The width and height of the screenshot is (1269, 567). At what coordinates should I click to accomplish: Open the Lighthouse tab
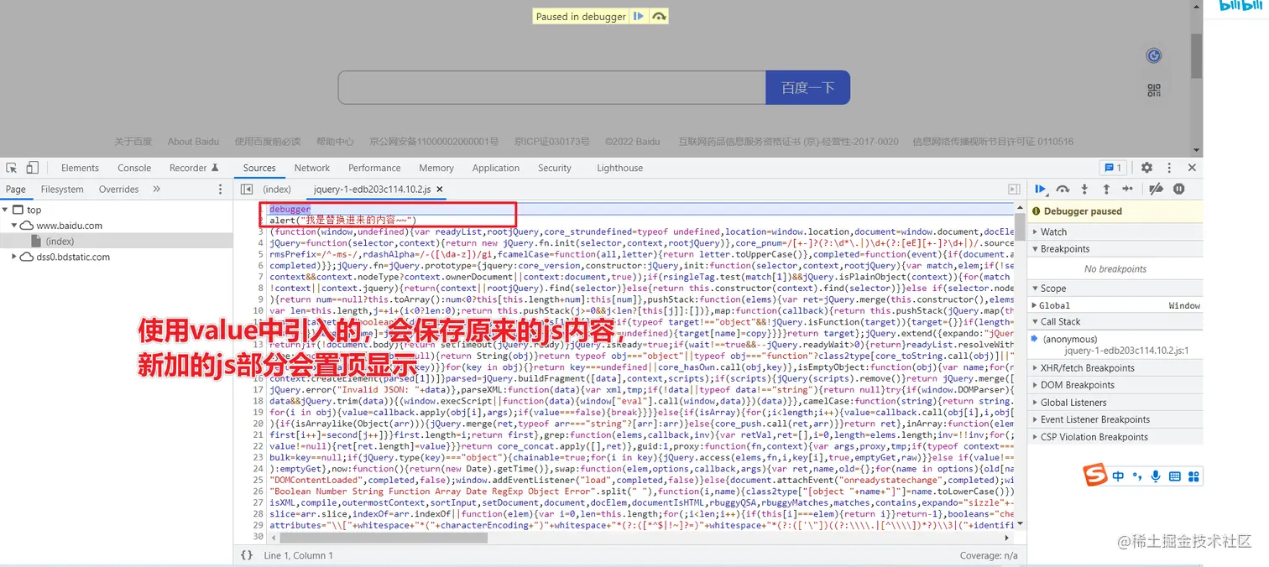[x=620, y=168]
